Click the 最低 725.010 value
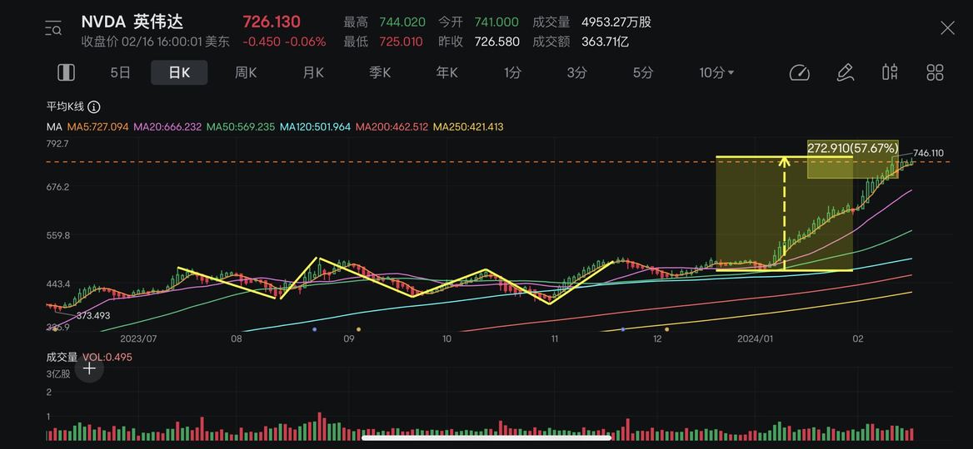Viewport: 973px width, 449px height. [x=383, y=42]
